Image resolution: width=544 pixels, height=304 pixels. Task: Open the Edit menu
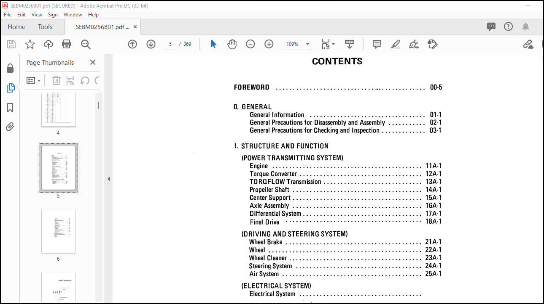pos(22,14)
